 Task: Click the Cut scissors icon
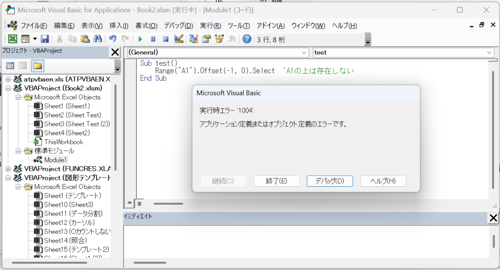tap(59, 39)
